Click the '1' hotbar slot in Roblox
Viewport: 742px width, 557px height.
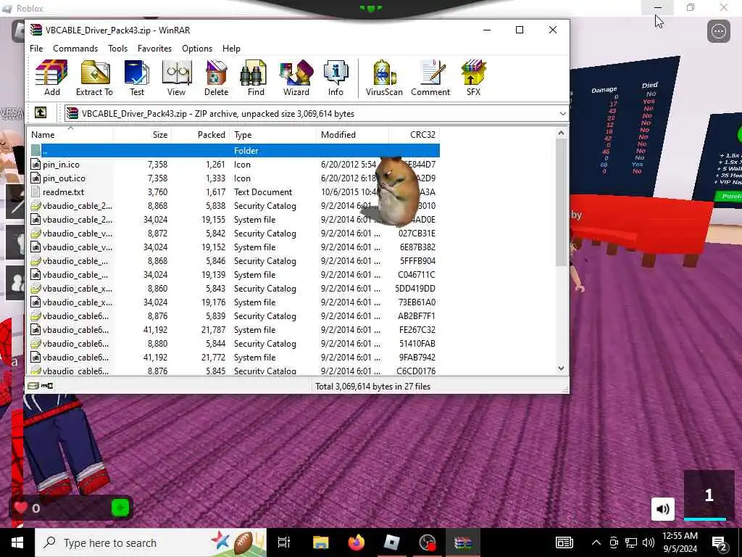coord(709,495)
